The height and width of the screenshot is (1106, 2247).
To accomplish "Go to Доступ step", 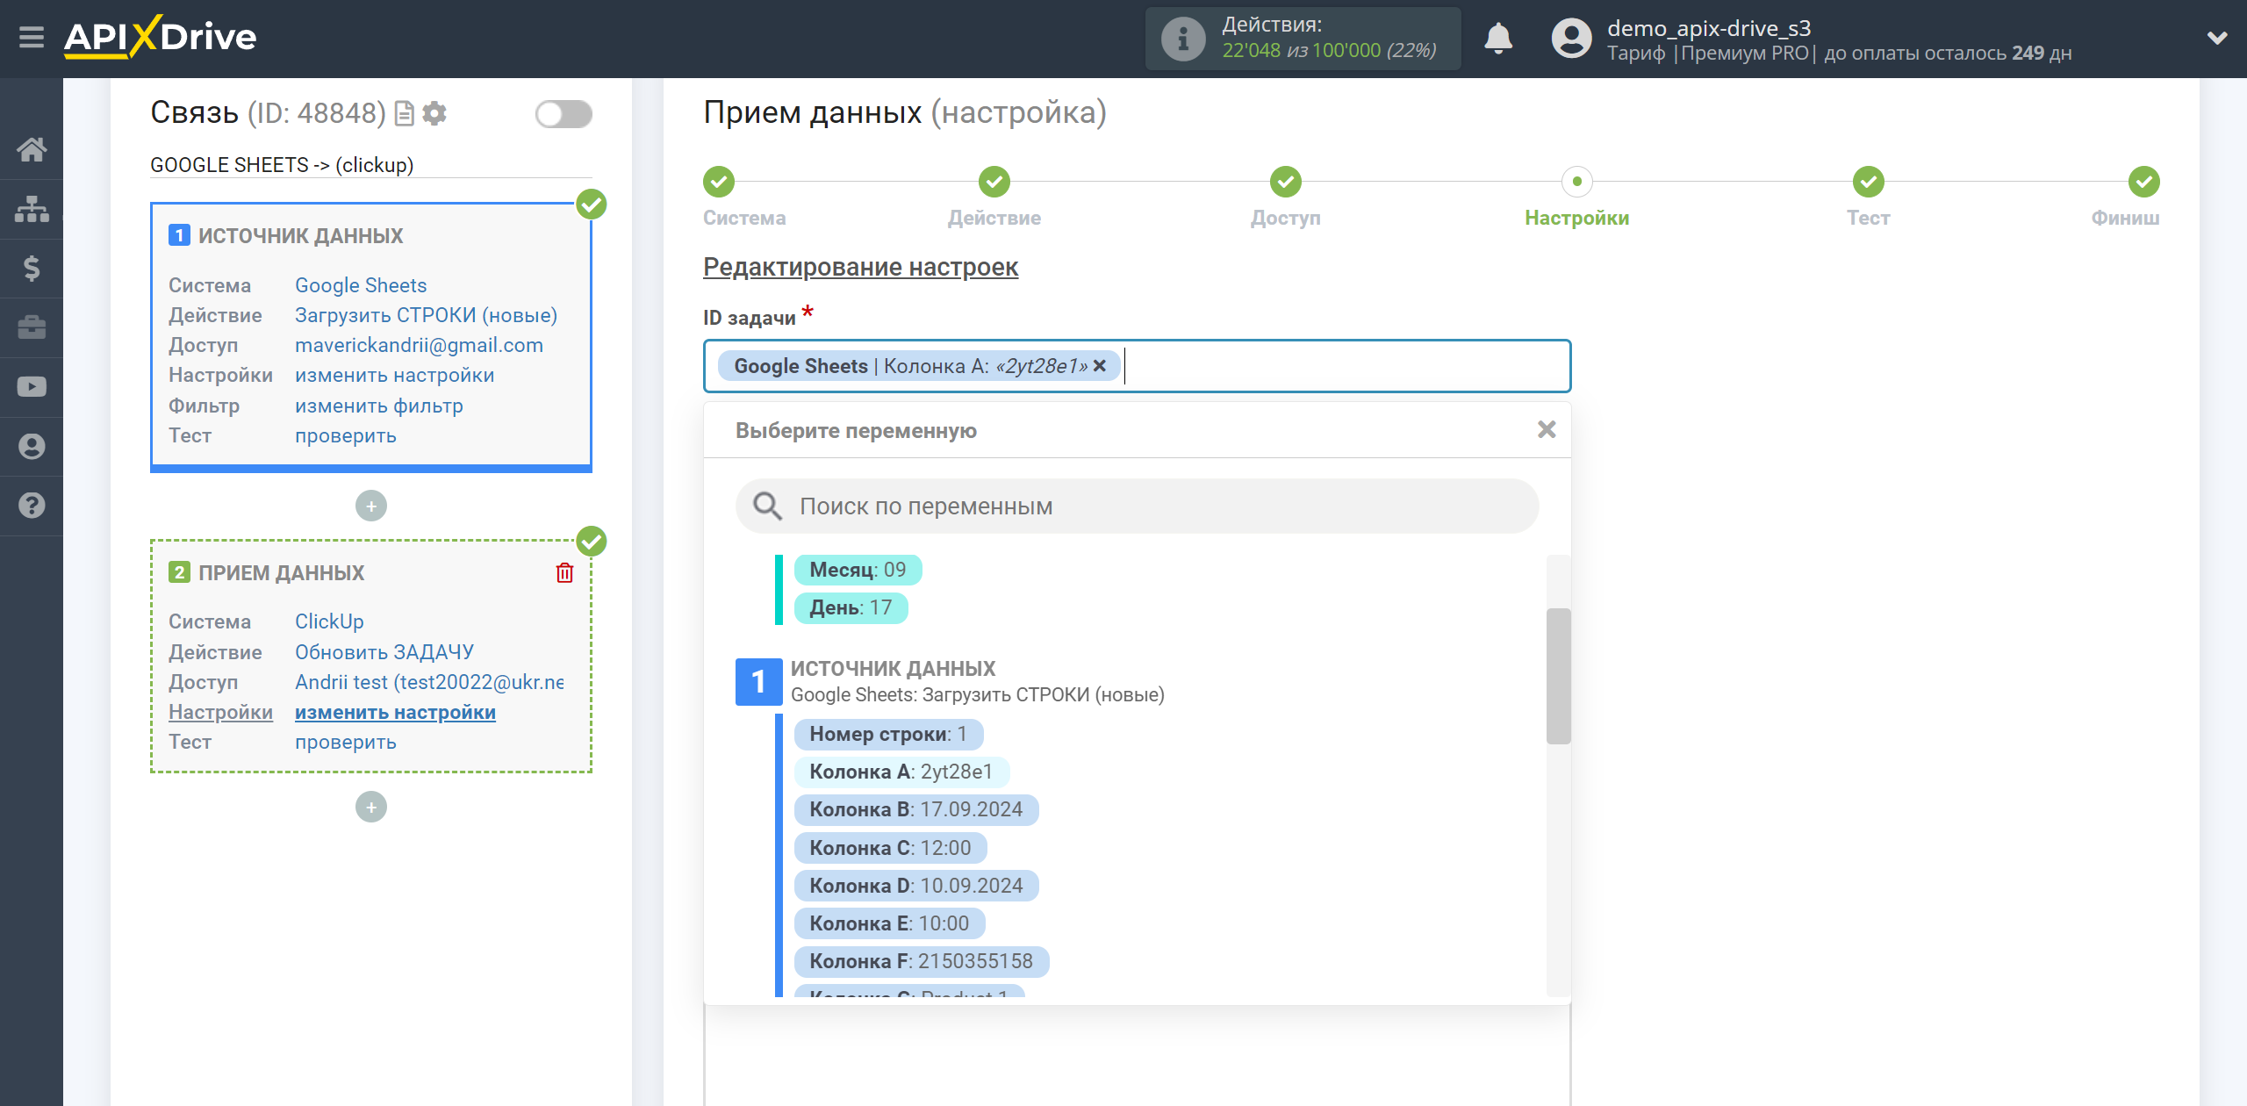I will pos(1286,182).
